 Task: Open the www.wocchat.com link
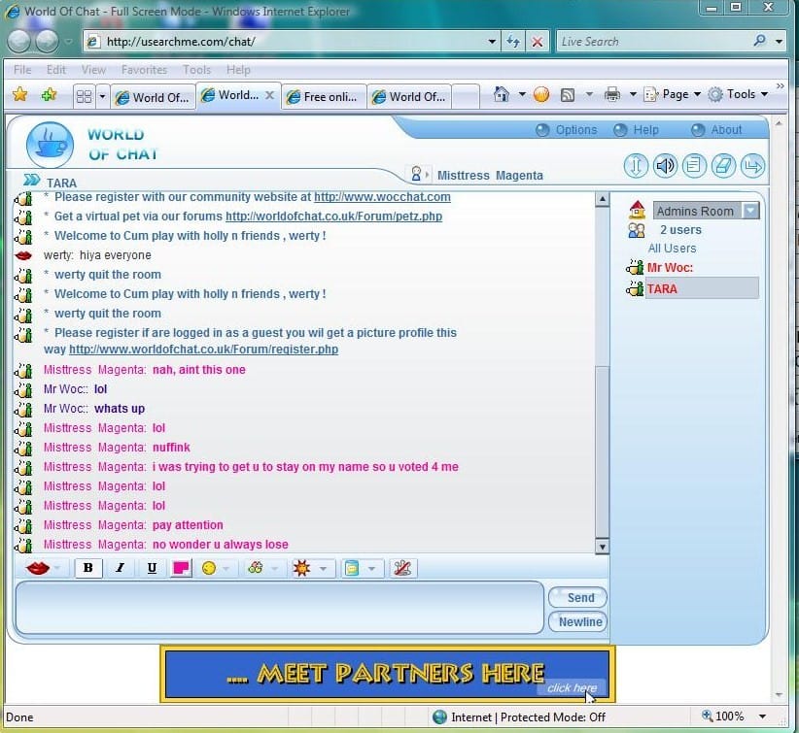pyautogui.click(x=382, y=197)
